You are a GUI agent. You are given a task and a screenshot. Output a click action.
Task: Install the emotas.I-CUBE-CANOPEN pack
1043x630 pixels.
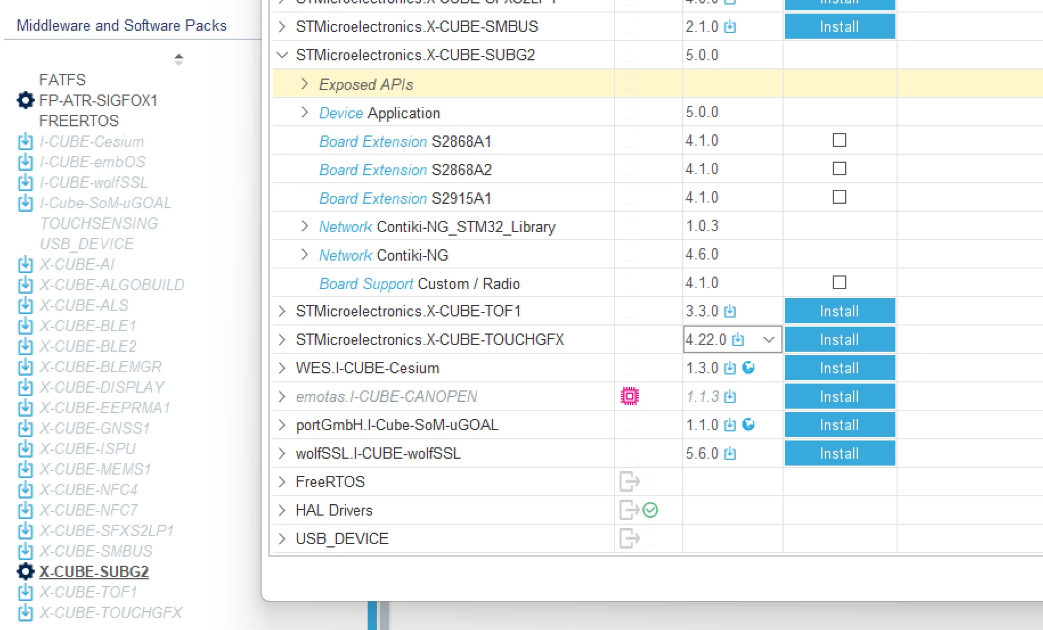[840, 397]
